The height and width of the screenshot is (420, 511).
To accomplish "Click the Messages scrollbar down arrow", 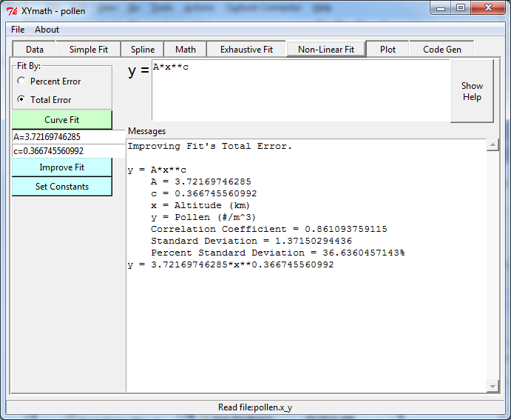I will pos(493,386).
